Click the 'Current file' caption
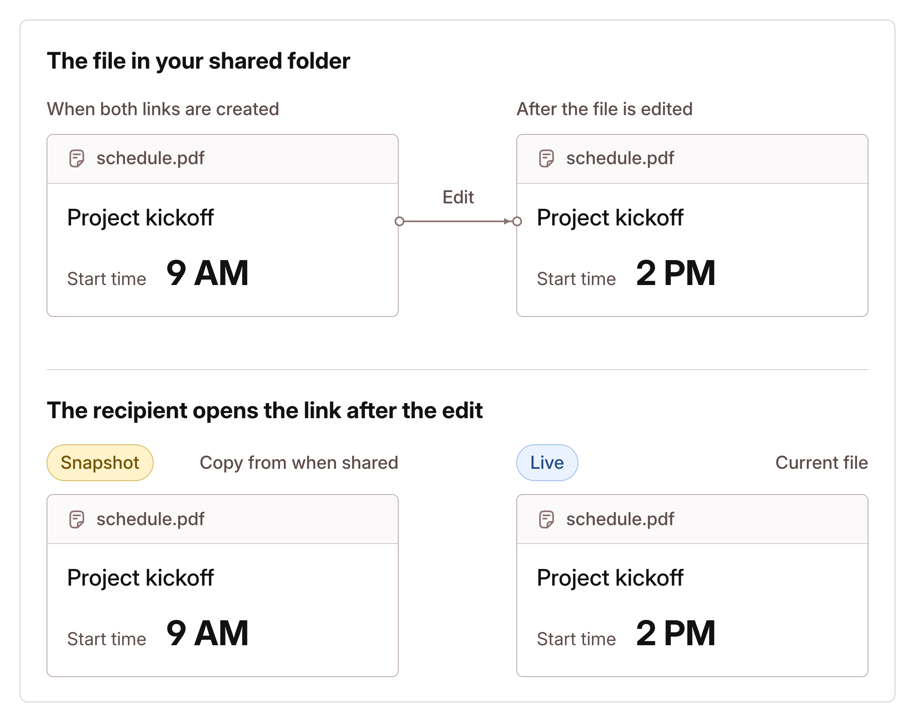 [x=821, y=462]
